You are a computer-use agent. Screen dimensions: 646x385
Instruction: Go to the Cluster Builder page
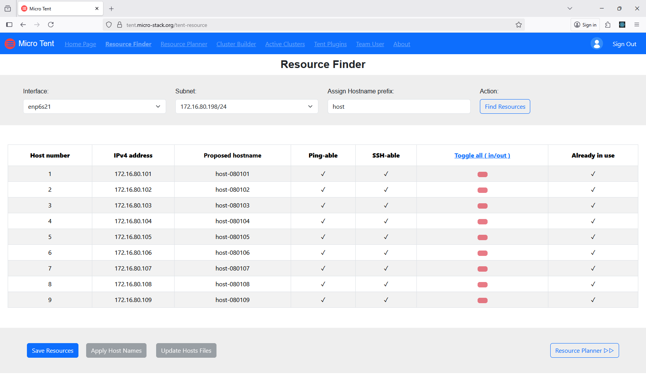click(x=236, y=44)
